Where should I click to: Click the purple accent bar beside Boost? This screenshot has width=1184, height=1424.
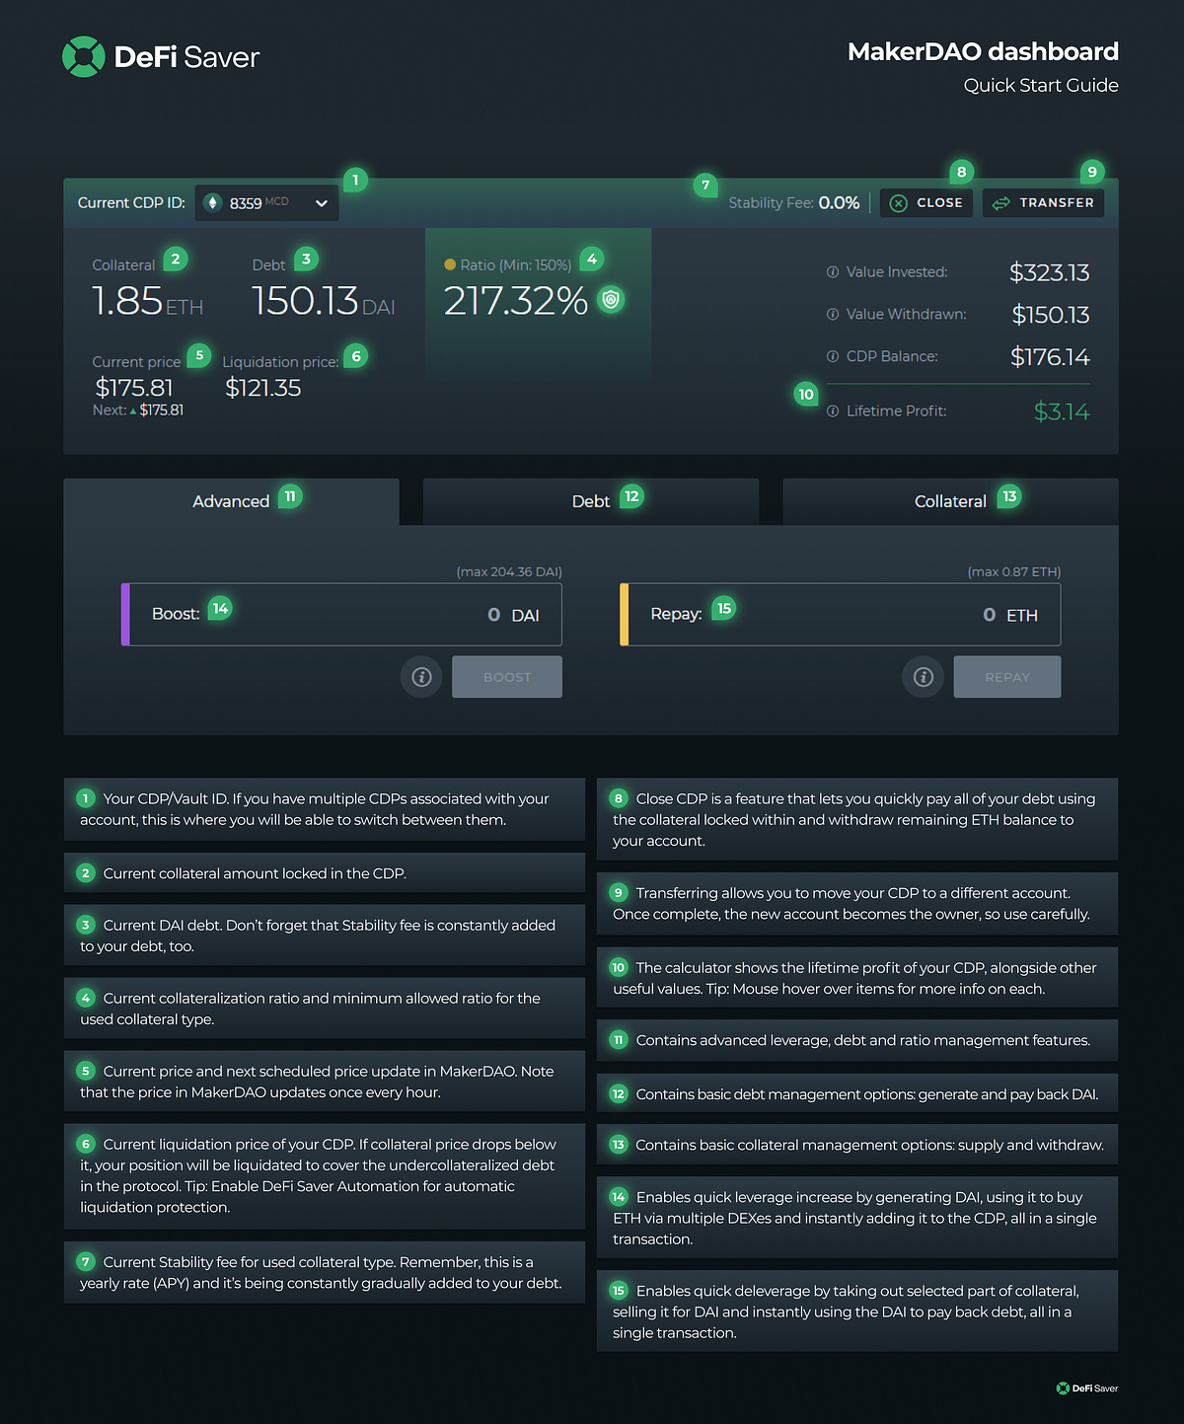(x=125, y=614)
